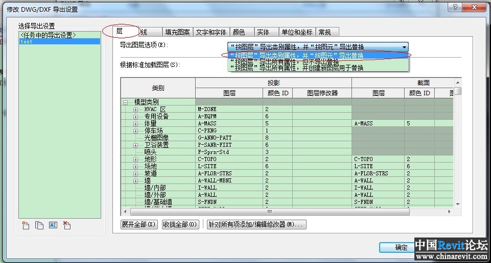Select the test export setup
This screenshot has width=491, height=263.
[x=60, y=42]
